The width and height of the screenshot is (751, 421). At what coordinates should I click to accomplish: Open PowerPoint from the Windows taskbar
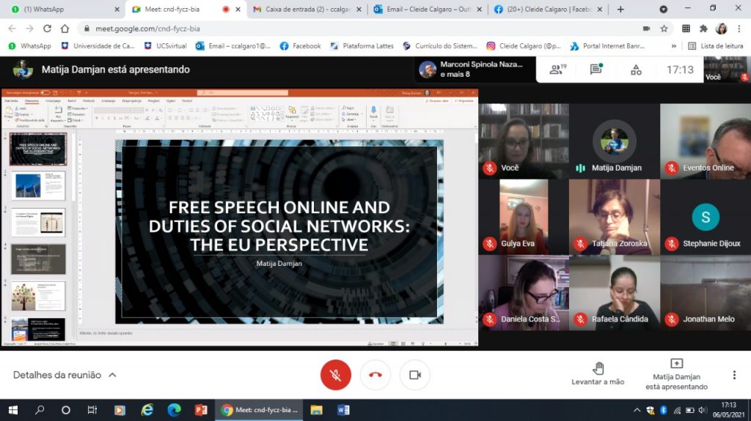[x=200, y=410]
